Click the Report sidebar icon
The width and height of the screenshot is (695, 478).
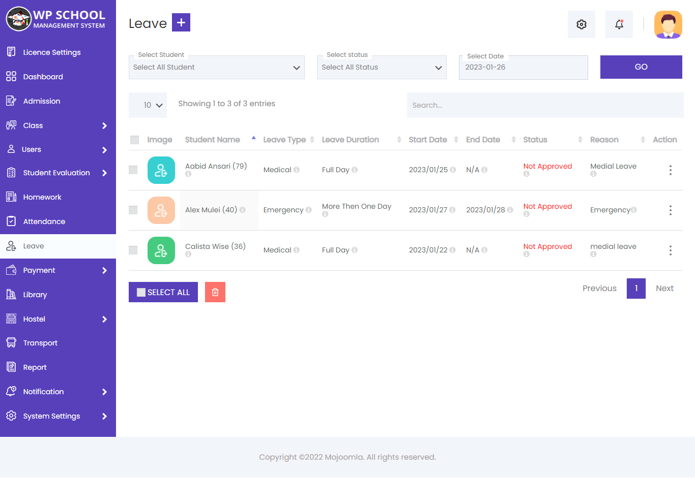(11, 367)
